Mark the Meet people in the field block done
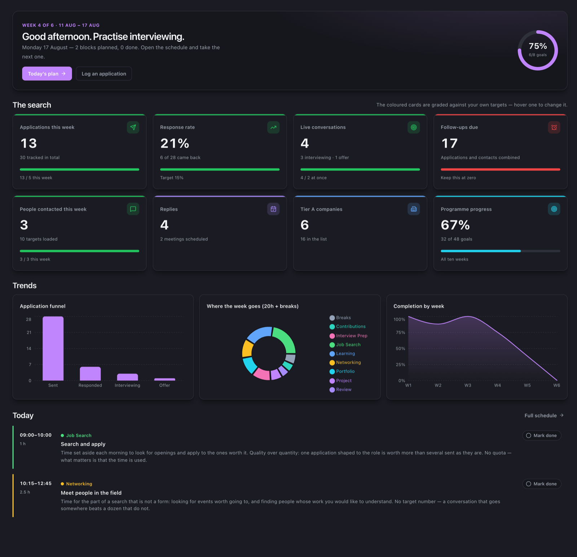 click(x=542, y=484)
